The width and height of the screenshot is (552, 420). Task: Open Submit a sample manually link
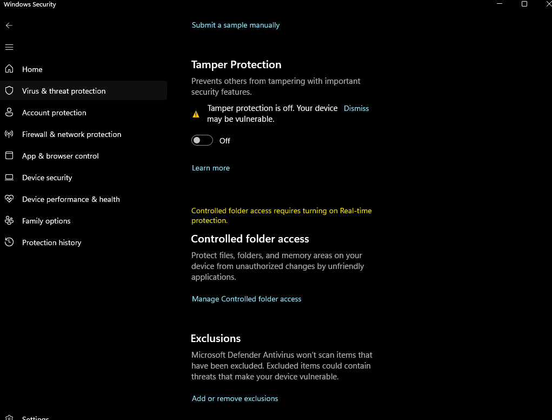click(x=236, y=25)
